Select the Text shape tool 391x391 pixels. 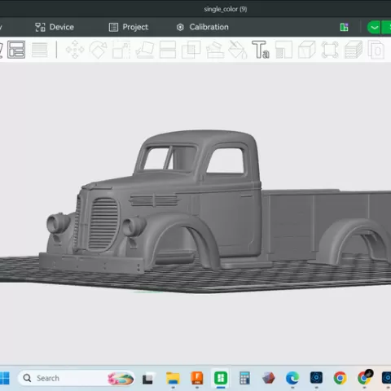pos(261,50)
